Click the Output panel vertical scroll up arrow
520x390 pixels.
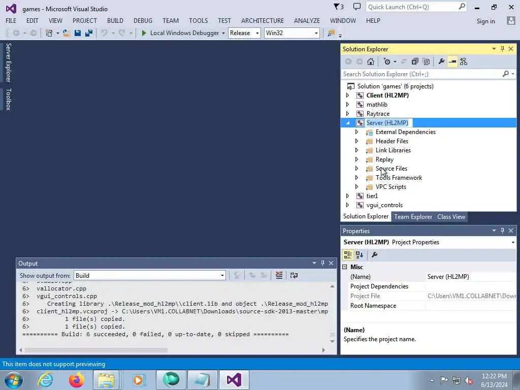[332, 286]
